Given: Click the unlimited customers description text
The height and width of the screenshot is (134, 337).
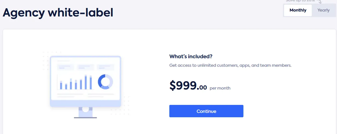Looking at the screenshot, I should 230,66.
